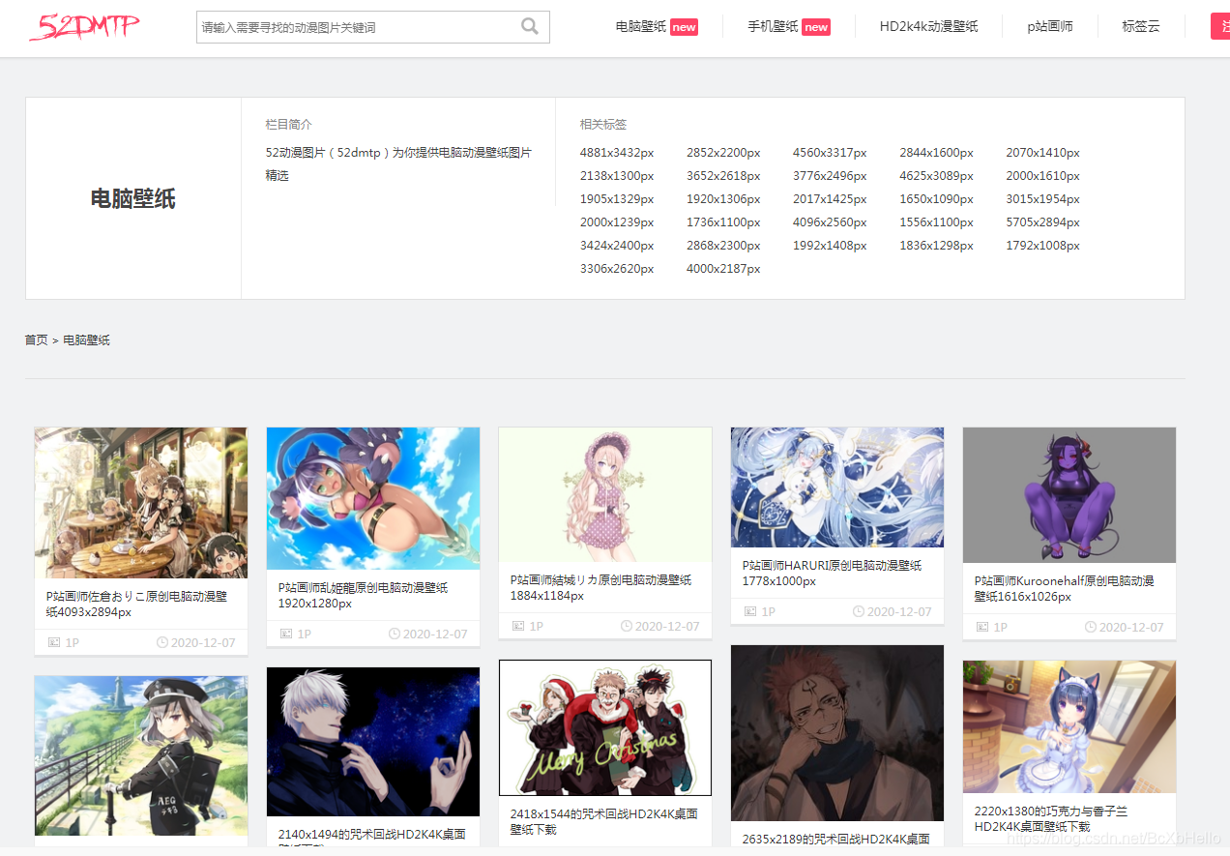Viewport: 1230px width, 856px height.
Task: Open the 手机壁纸 navigation item
Action: point(773,27)
